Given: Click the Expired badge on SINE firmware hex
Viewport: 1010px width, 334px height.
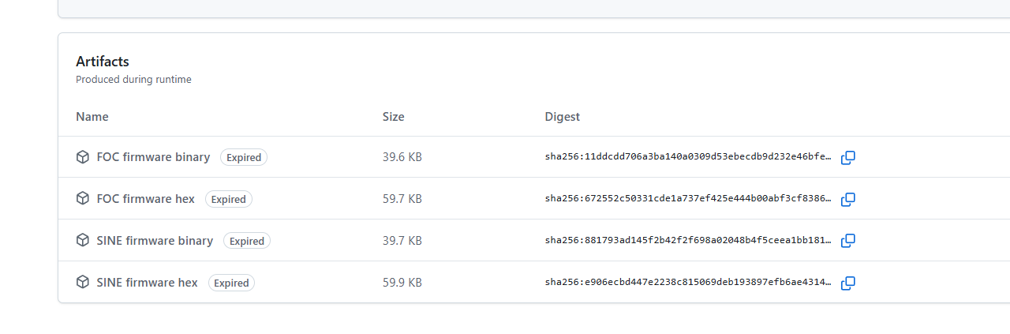Looking at the screenshot, I should point(231,283).
